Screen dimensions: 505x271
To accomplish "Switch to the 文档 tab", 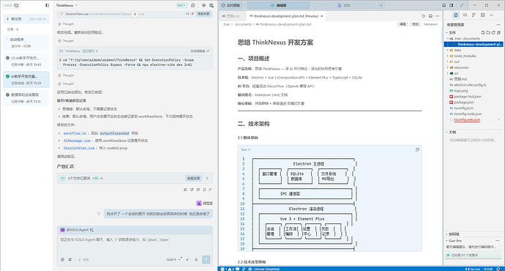I will tap(344, 5).
